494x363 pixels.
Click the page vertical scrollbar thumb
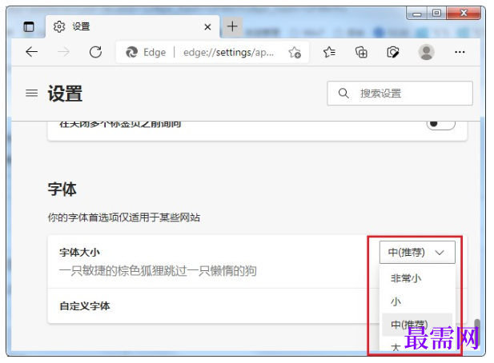pyautogui.click(x=477, y=332)
